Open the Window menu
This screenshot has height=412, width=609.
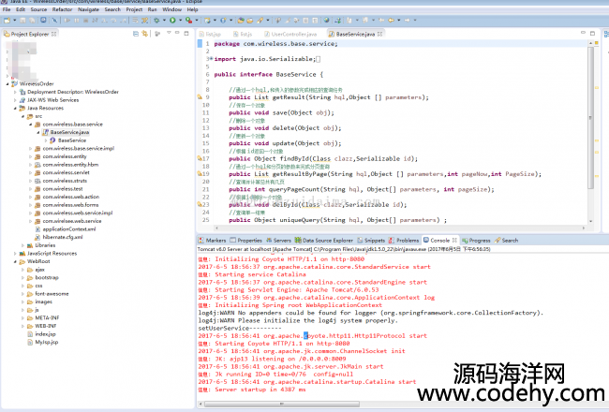pyautogui.click(x=171, y=9)
